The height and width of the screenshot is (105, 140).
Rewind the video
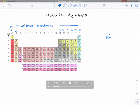coord(64,83)
